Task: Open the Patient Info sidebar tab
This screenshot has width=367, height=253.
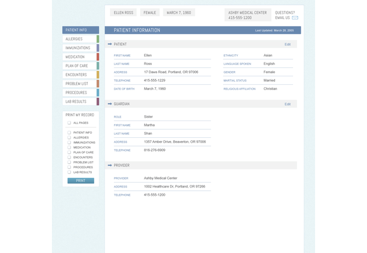Action: point(81,30)
